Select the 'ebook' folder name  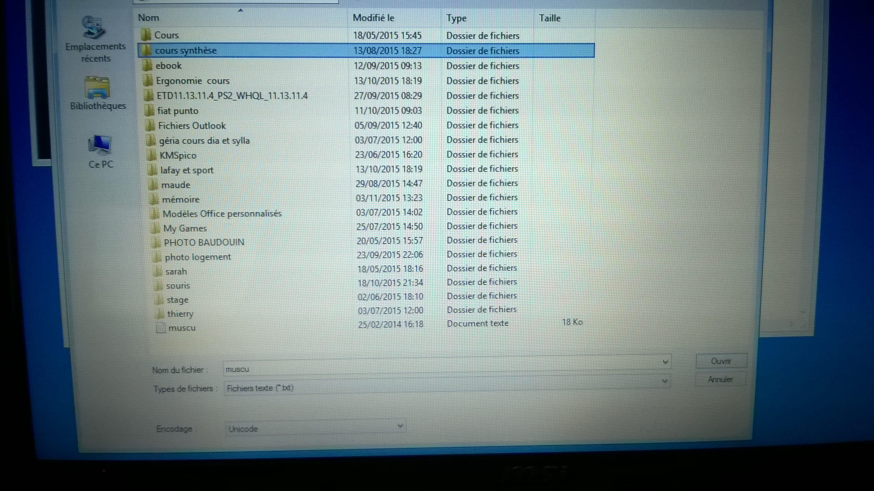pyautogui.click(x=169, y=66)
